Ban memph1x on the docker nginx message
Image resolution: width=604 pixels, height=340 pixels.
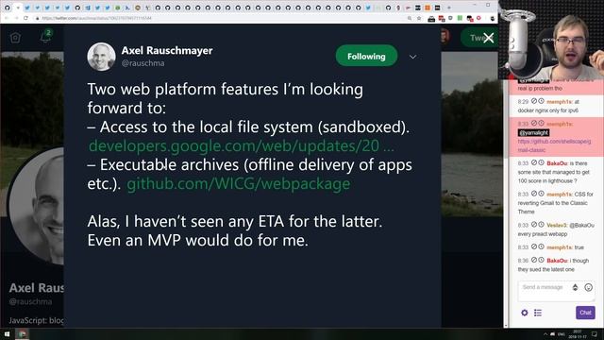(x=534, y=101)
